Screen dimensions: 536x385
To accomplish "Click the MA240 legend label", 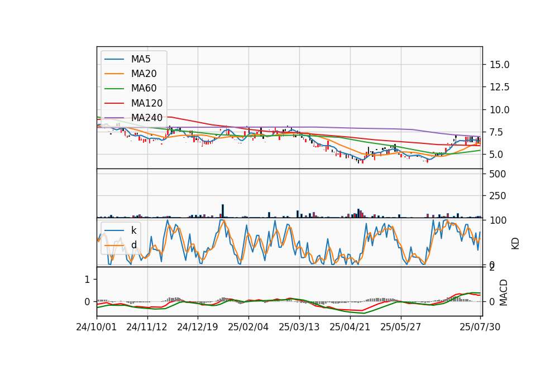I will tap(147, 118).
